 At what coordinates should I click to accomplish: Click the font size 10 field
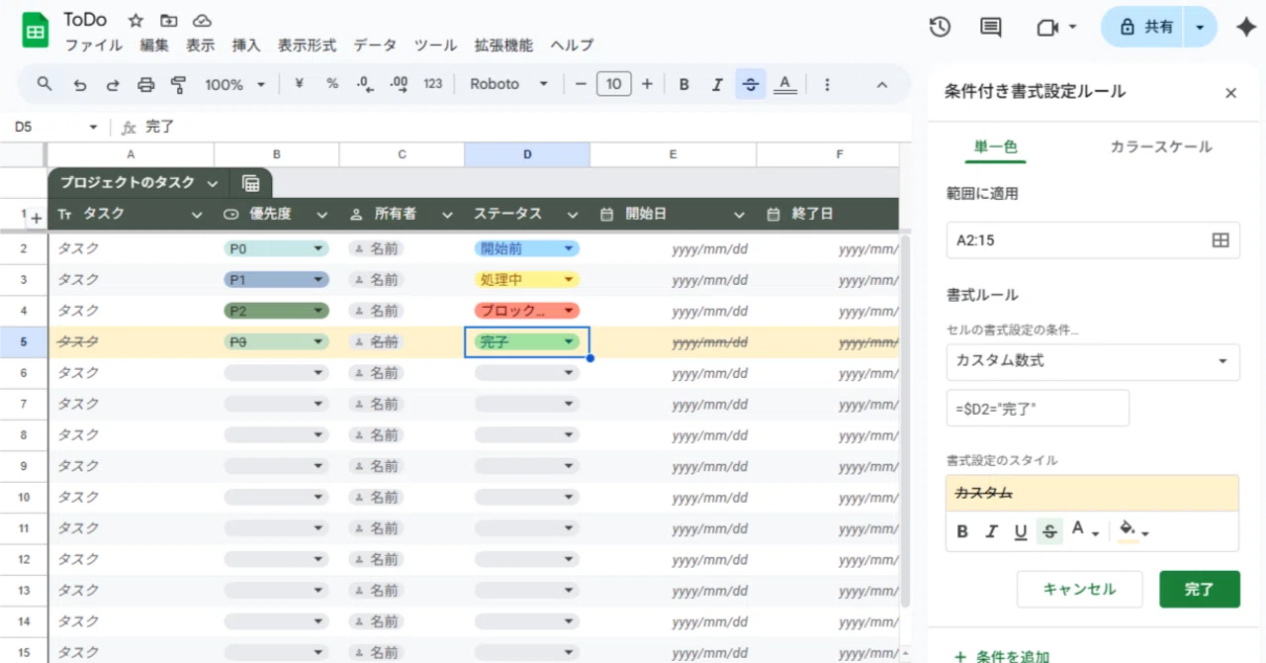pyautogui.click(x=613, y=84)
